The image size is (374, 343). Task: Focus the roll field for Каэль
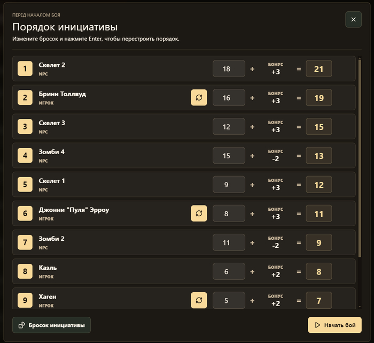(x=229, y=271)
